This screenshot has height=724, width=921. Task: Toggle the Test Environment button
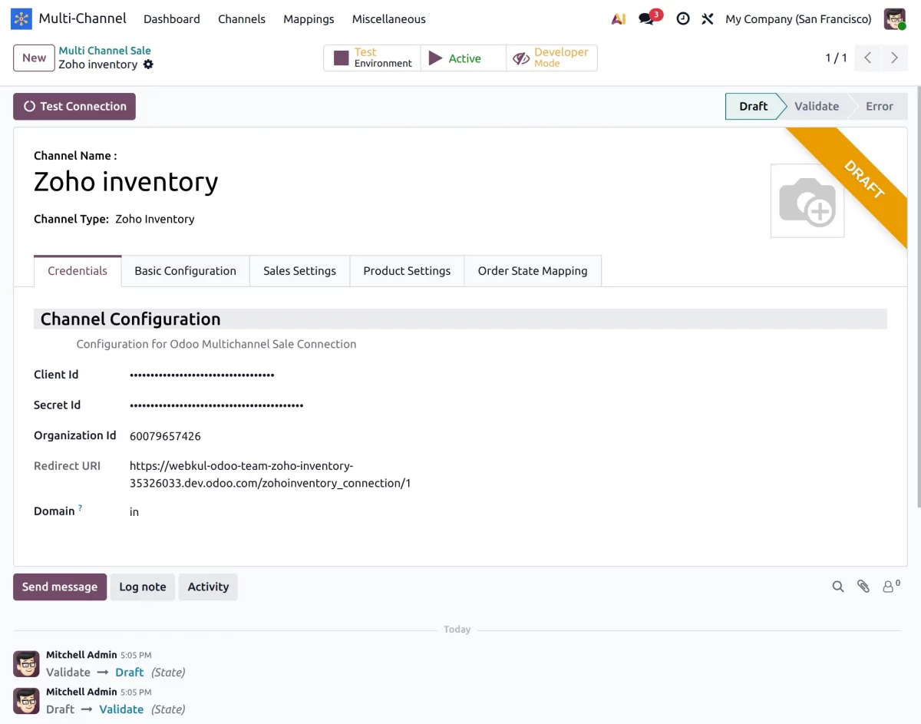pyautogui.click(x=372, y=58)
